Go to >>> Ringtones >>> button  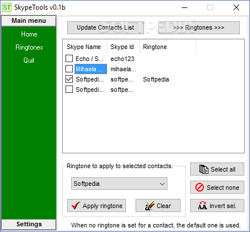(199, 27)
